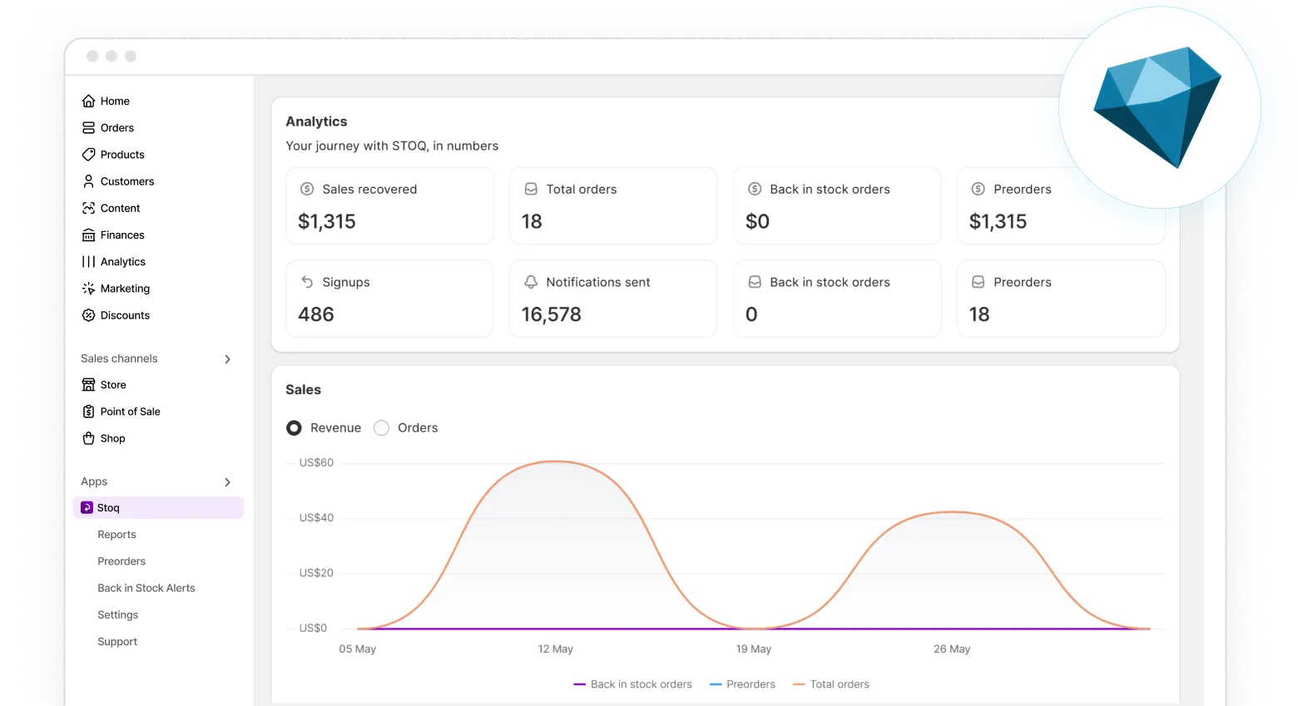This screenshot has width=1298, height=706.
Task: Open the Finances sidebar link
Action: 122,235
